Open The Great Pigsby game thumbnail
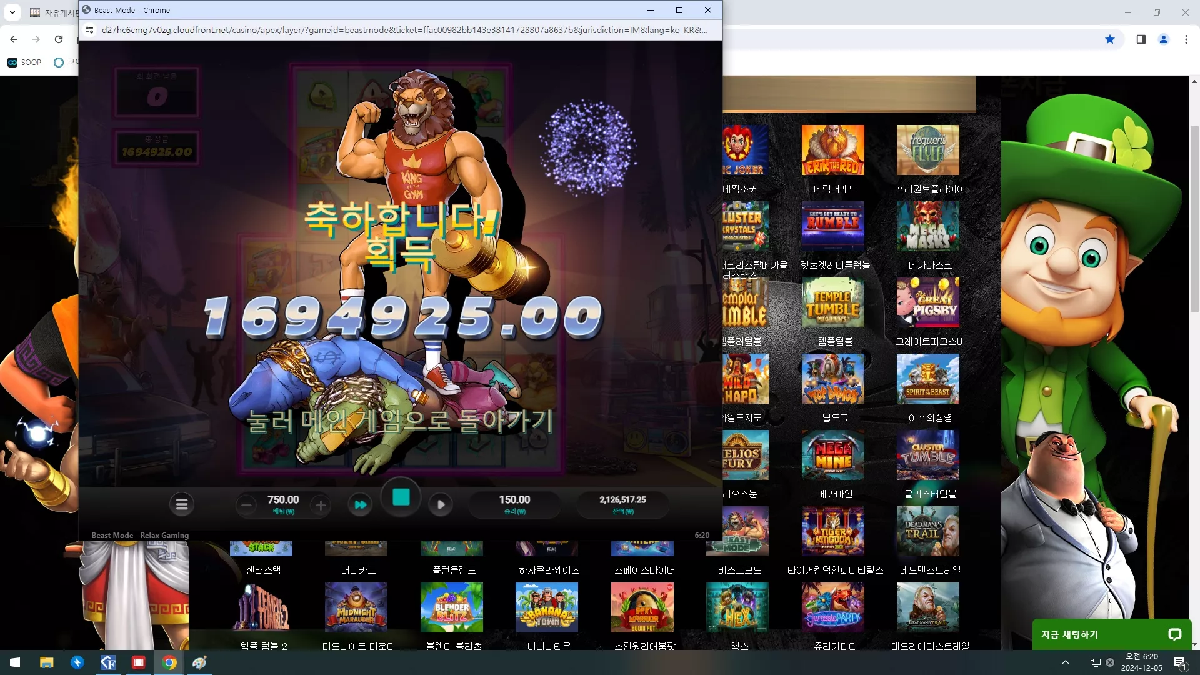 [928, 302]
